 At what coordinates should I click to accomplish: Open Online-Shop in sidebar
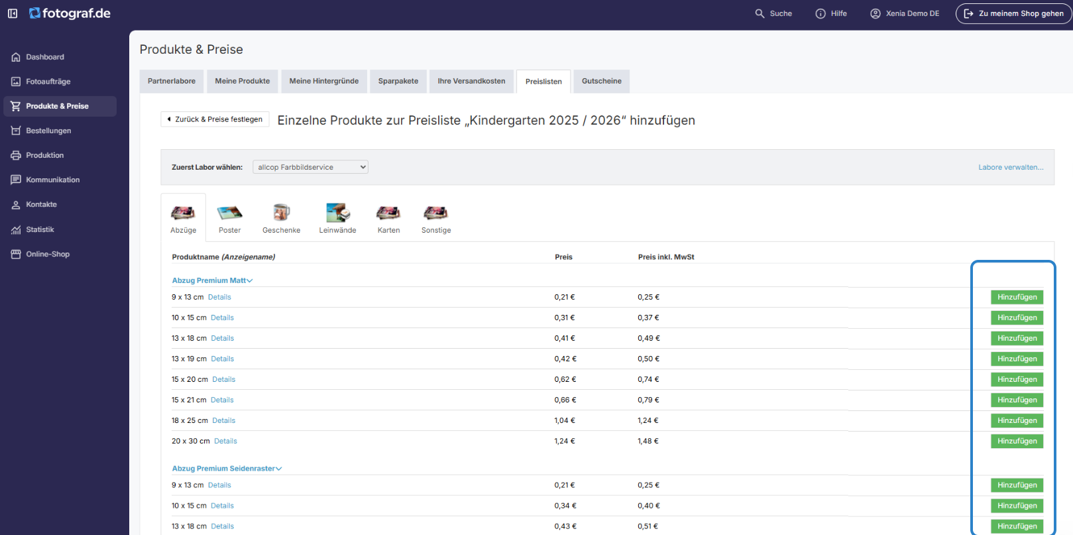click(x=60, y=254)
